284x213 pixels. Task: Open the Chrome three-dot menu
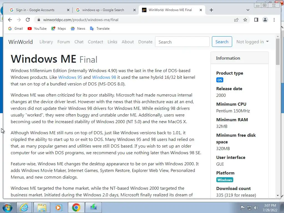(x=274, y=20)
